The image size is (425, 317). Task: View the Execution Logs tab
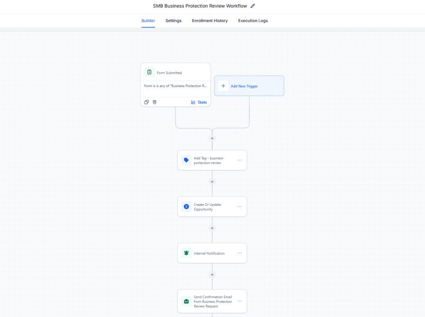(x=253, y=21)
